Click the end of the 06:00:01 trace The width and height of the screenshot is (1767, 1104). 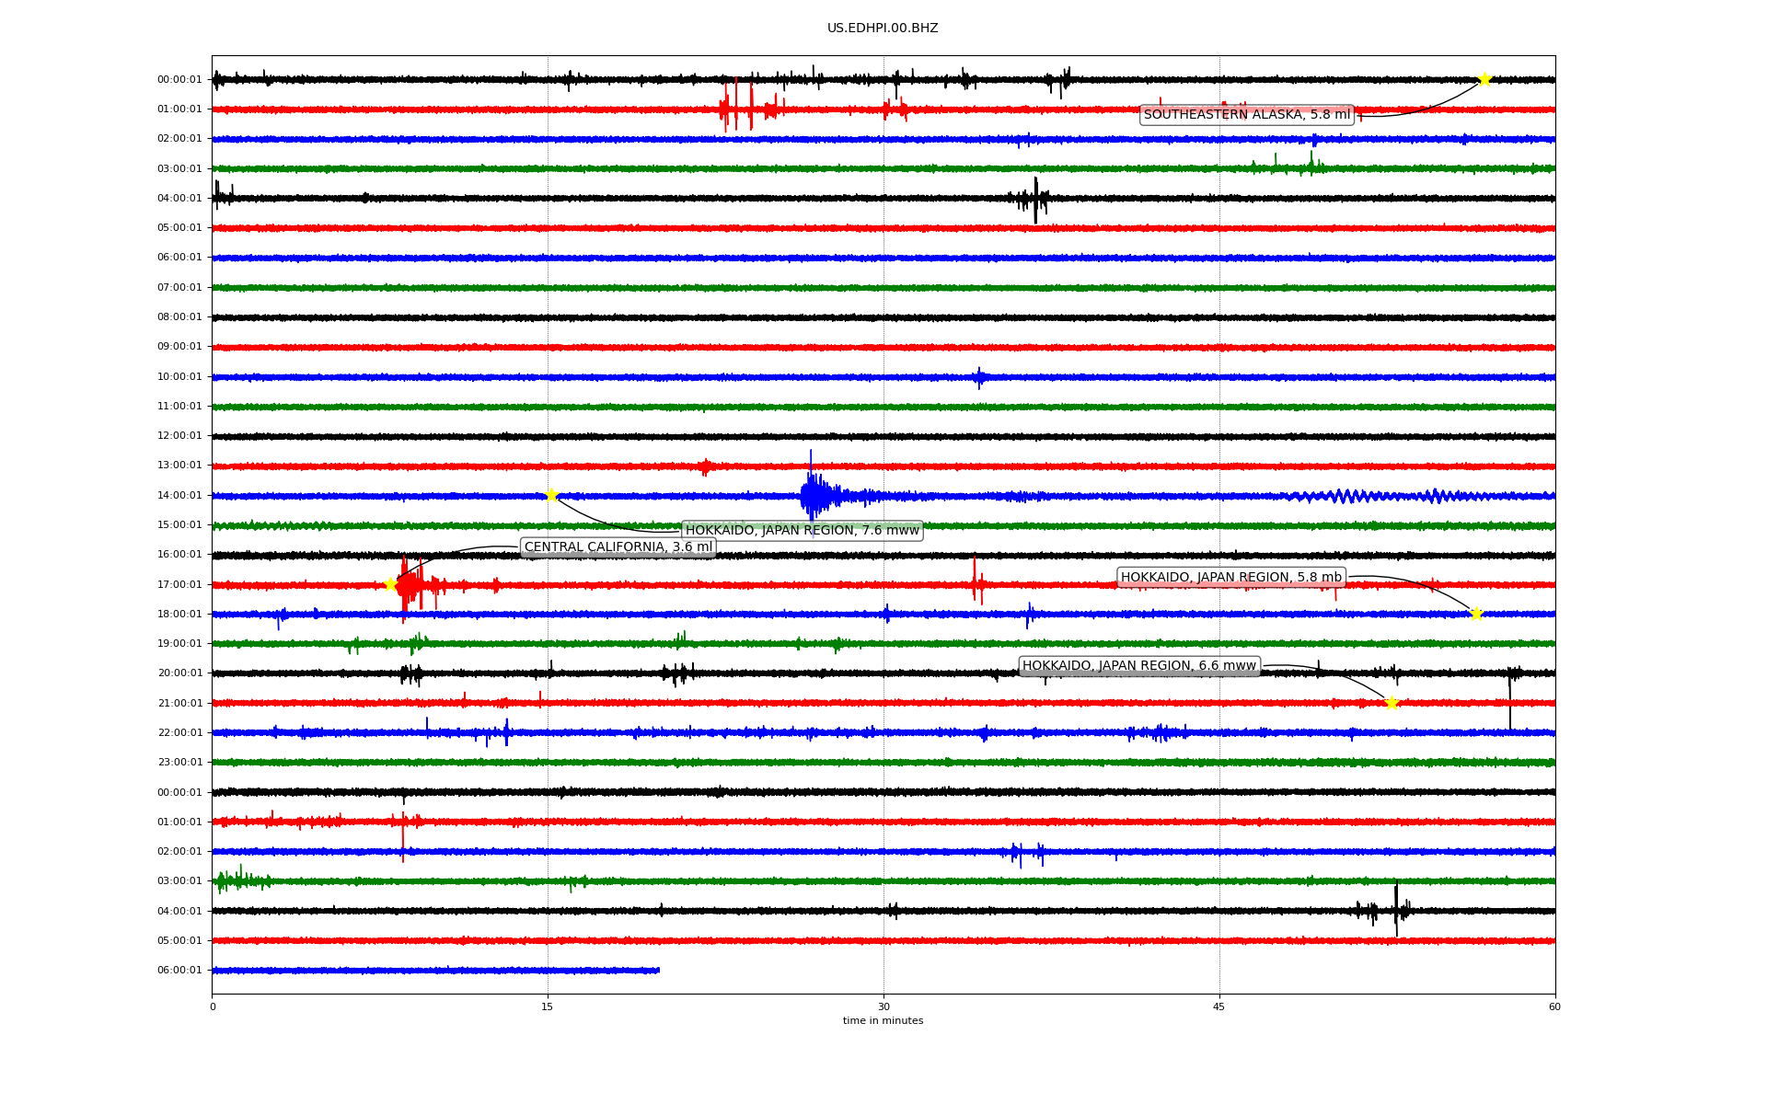(658, 971)
